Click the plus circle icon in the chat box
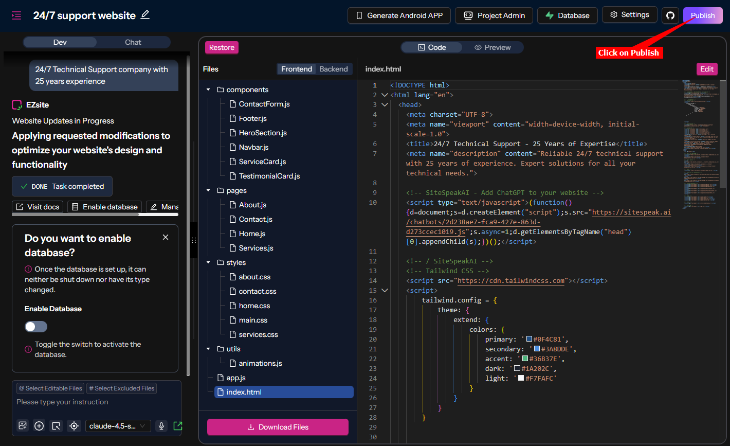This screenshot has width=730, height=446. pos(39,426)
